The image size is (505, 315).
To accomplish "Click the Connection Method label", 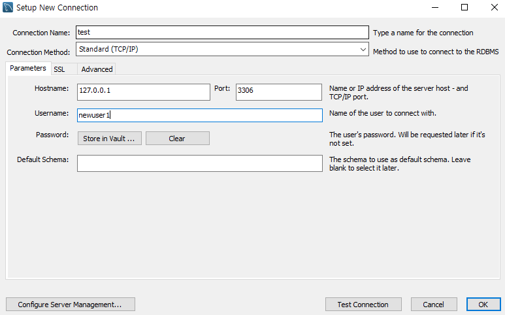I will coord(39,52).
